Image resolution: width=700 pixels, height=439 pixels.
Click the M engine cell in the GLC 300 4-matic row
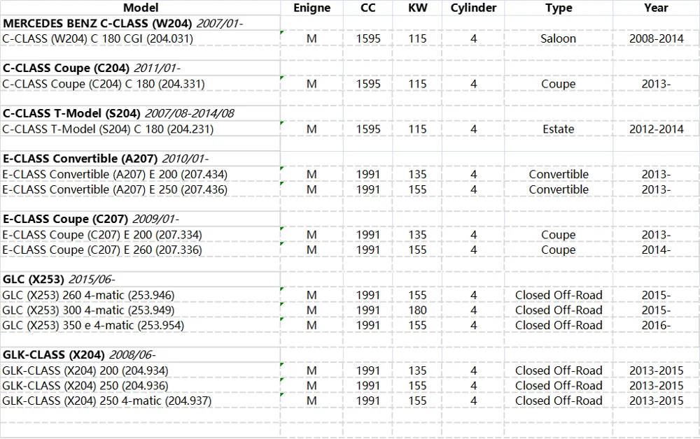point(311,310)
